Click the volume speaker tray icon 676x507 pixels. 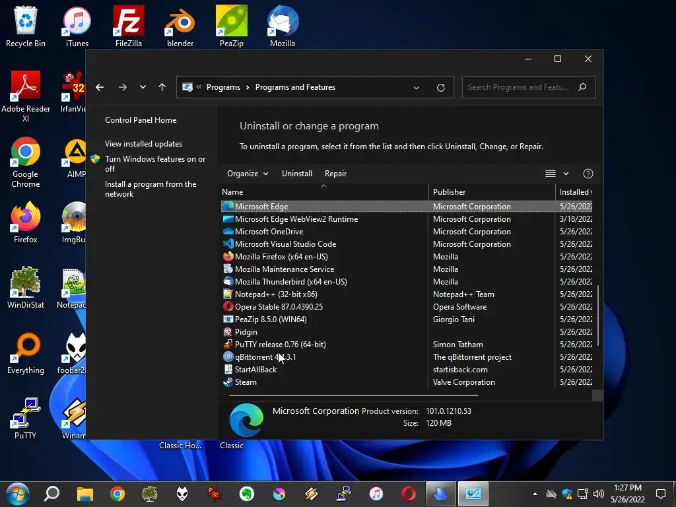point(598,494)
